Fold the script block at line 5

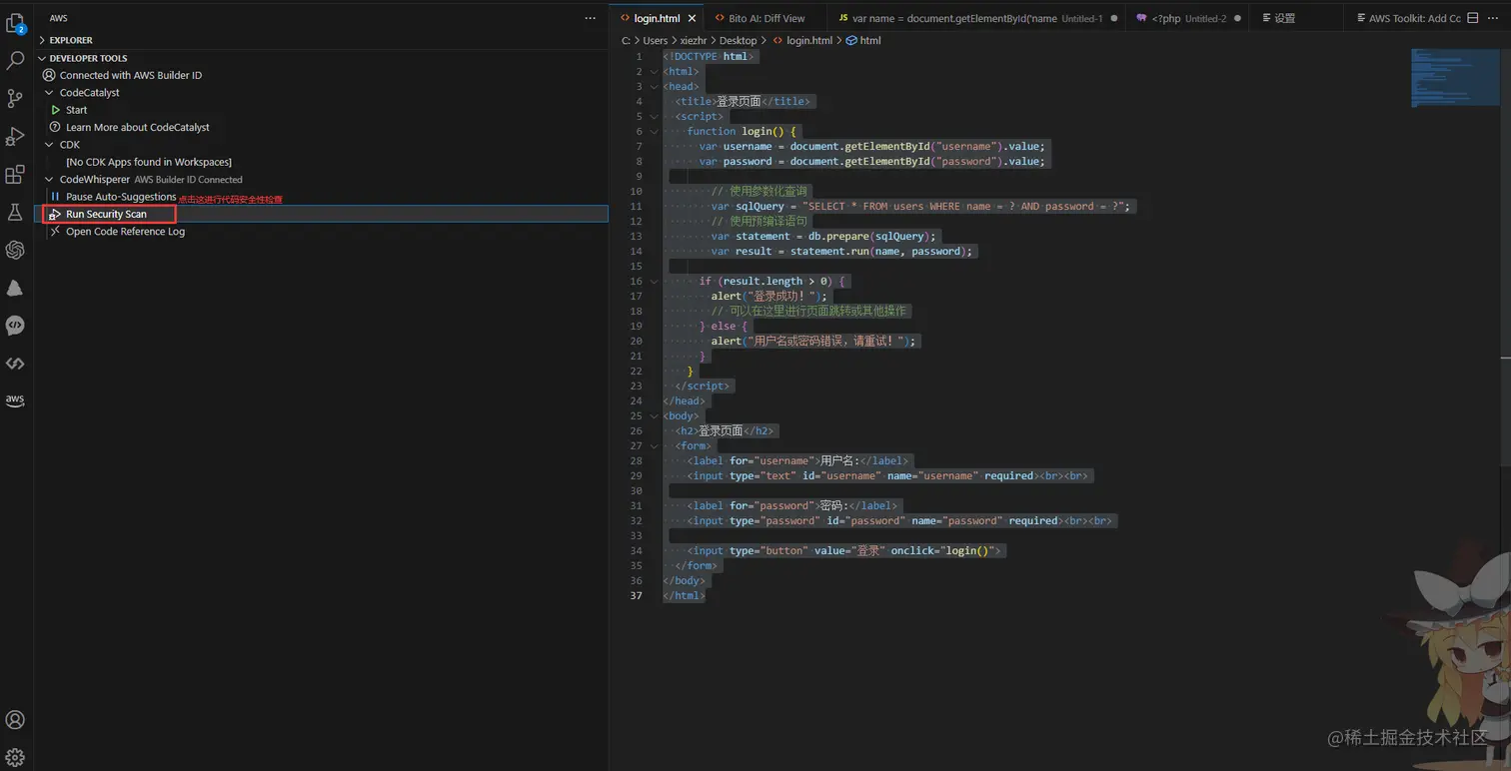coord(654,116)
